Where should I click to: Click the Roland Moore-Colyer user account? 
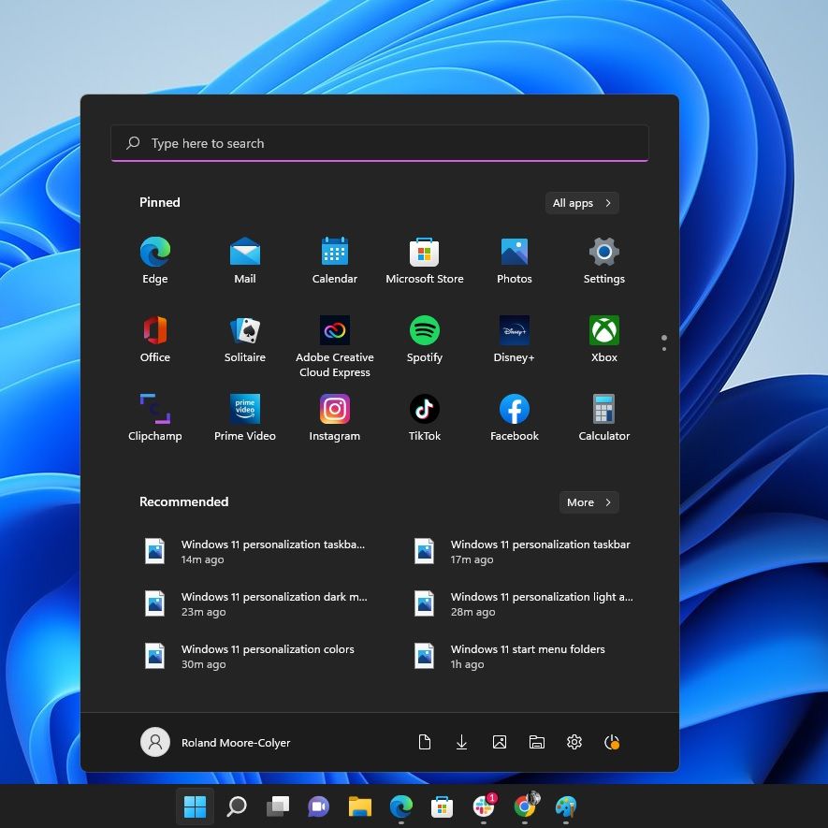(x=216, y=742)
